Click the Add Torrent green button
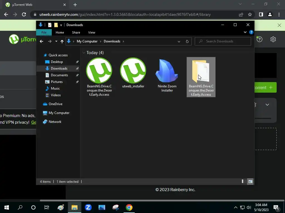The height and width of the screenshot is (213, 285). click(x=266, y=87)
